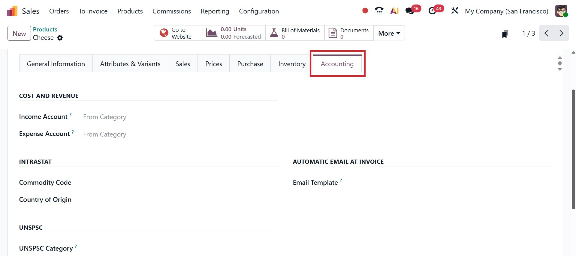Expand the More dropdown button
The height and width of the screenshot is (256, 576).
coord(389,33)
